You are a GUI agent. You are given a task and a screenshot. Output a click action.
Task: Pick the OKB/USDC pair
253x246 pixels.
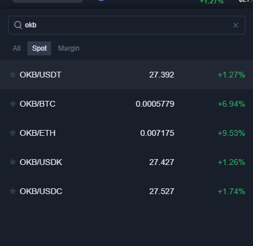126,191
